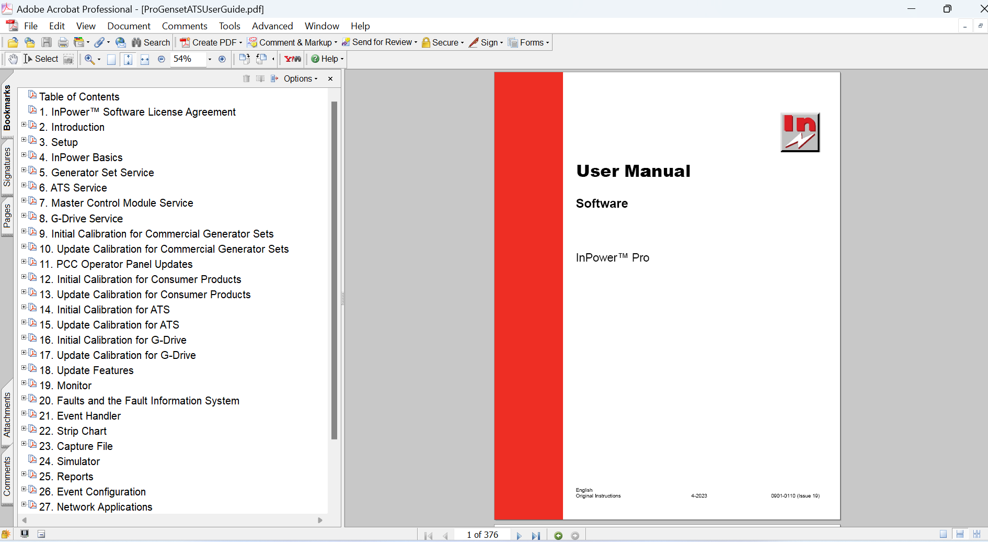Enable continuous page layout icon
Screen dimensions: 988x542
click(x=960, y=534)
